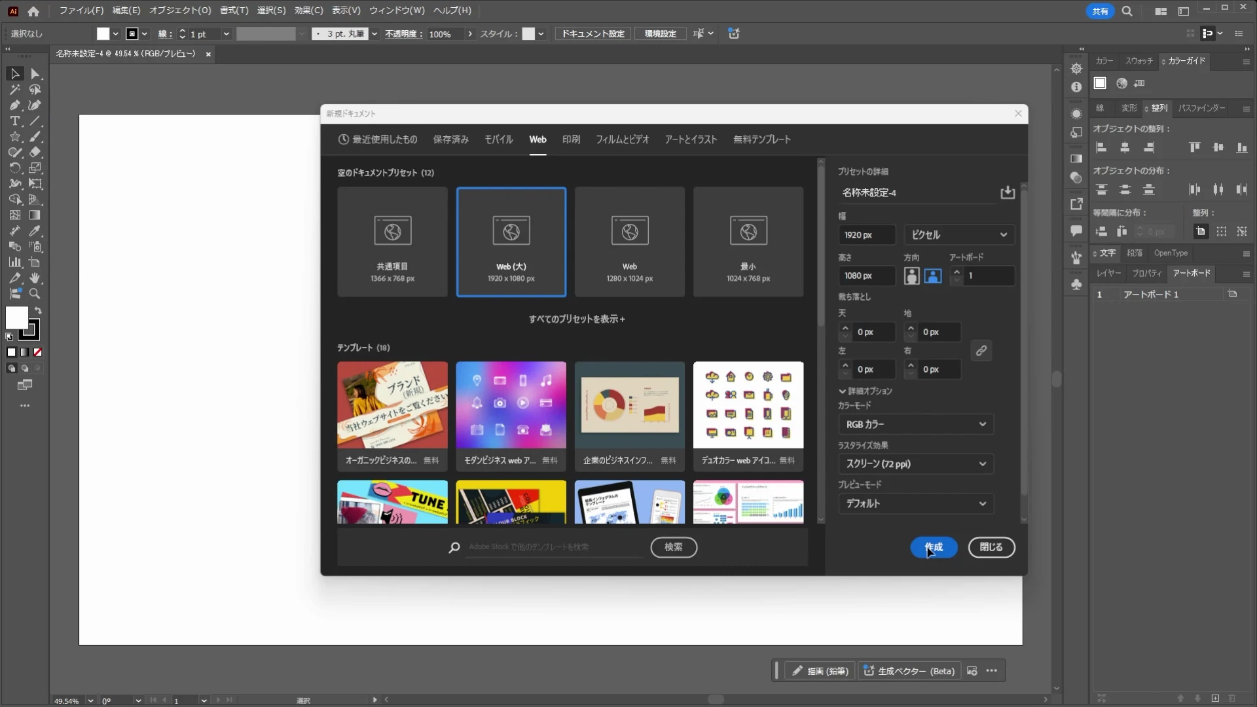1257x707 pixels.
Task: Click the search icon in top bar
Action: 1127,11
